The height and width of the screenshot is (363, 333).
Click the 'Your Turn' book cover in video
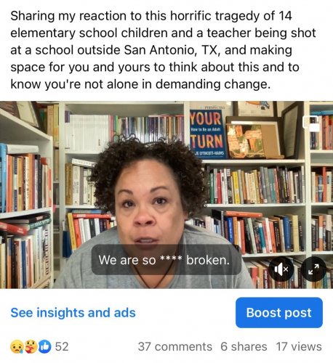point(207,134)
